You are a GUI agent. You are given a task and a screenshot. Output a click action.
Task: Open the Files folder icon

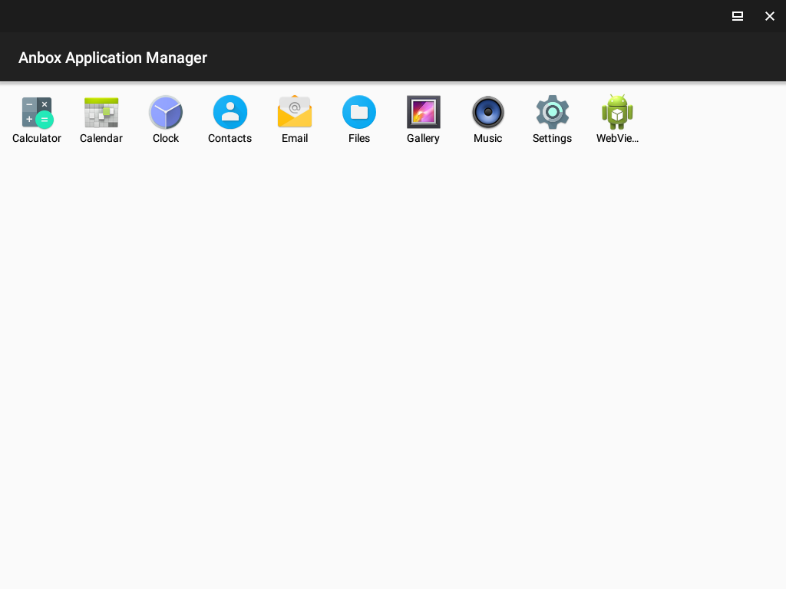359,112
